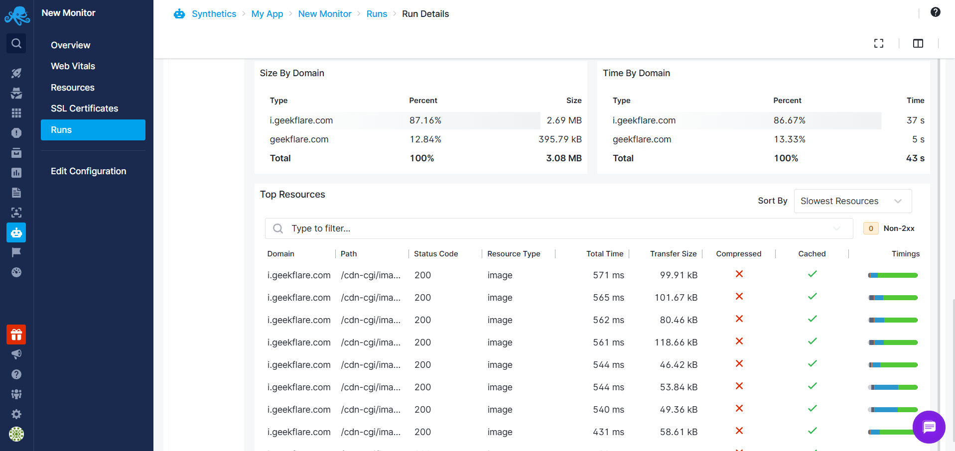Click the help question mark in left rail
Viewport: 955px width, 451px height.
tap(16, 374)
